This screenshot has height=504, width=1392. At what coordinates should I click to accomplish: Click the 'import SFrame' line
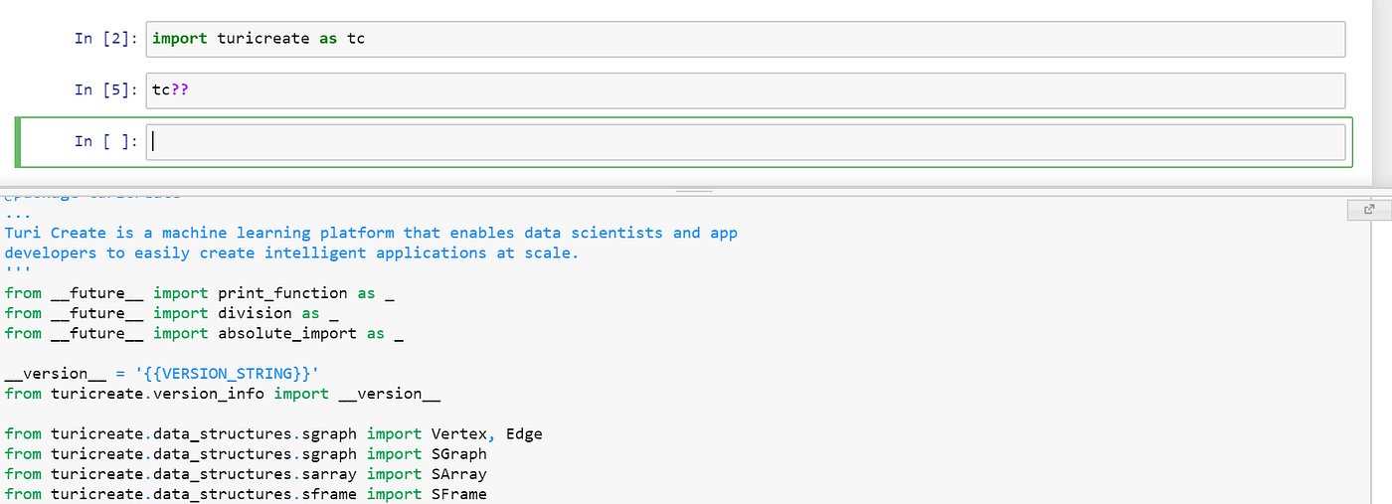pos(246,494)
